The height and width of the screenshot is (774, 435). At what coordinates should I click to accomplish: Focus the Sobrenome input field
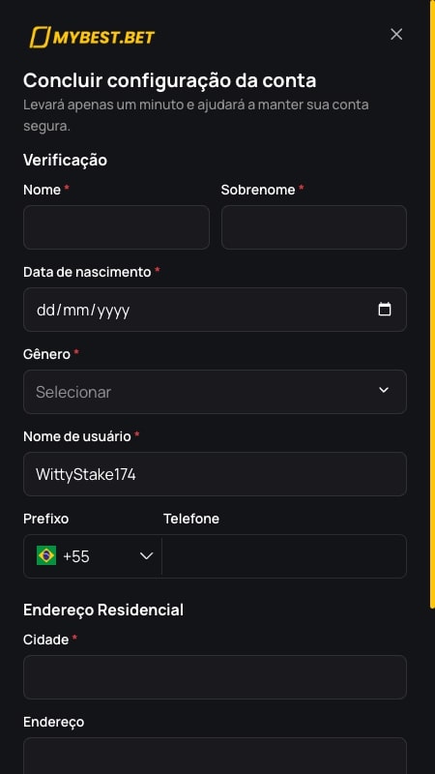click(x=314, y=227)
